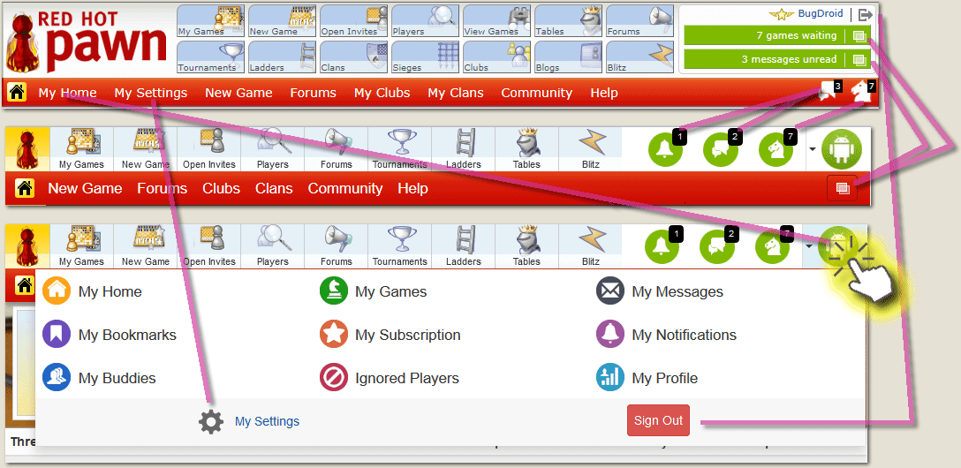The height and width of the screenshot is (468, 961).
Task: Click the pop-out icon on 3 messages unread
Action: click(x=859, y=60)
